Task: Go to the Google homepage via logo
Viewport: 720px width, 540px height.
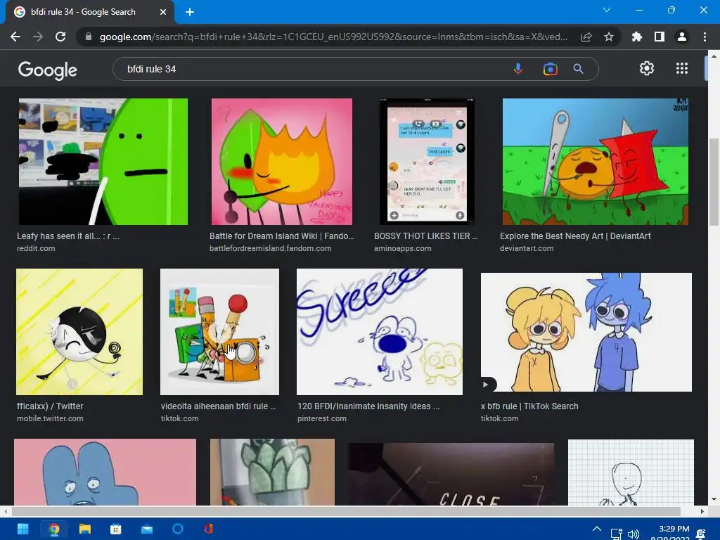Action: pos(48,70)
